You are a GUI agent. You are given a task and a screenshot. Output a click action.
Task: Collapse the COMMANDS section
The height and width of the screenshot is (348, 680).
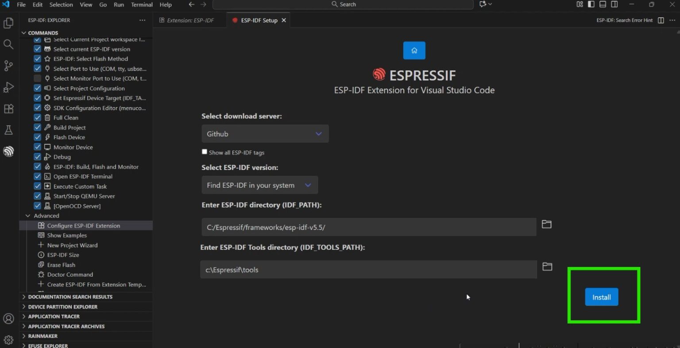coord(24,33)
